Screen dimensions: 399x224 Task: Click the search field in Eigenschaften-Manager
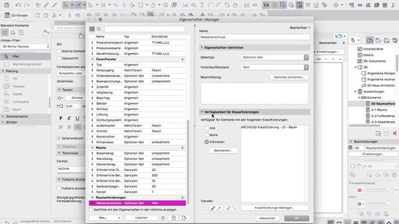[145, 29]
